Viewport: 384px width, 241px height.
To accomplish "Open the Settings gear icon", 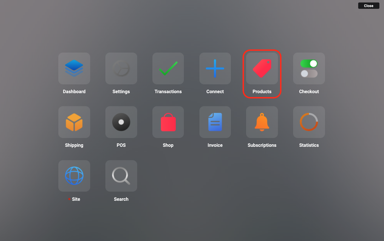I will (x=121, y=68).
